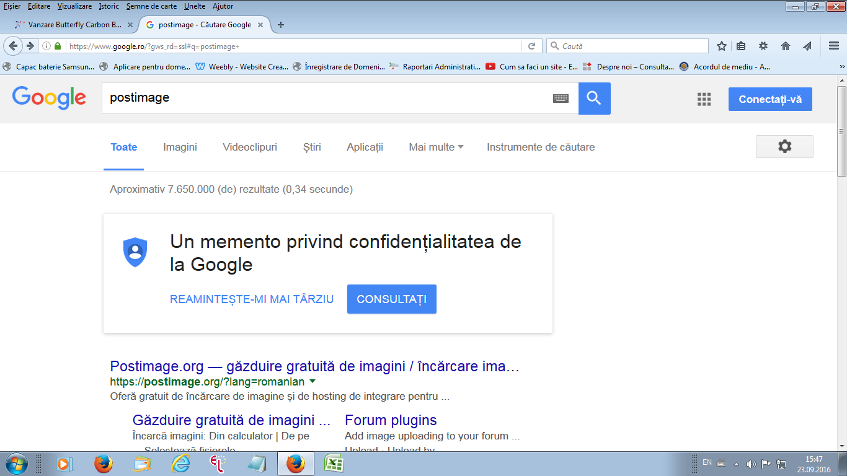The image size is (847, 476).
Task: Open the Semne de carte menu
Action: [152, 6]
